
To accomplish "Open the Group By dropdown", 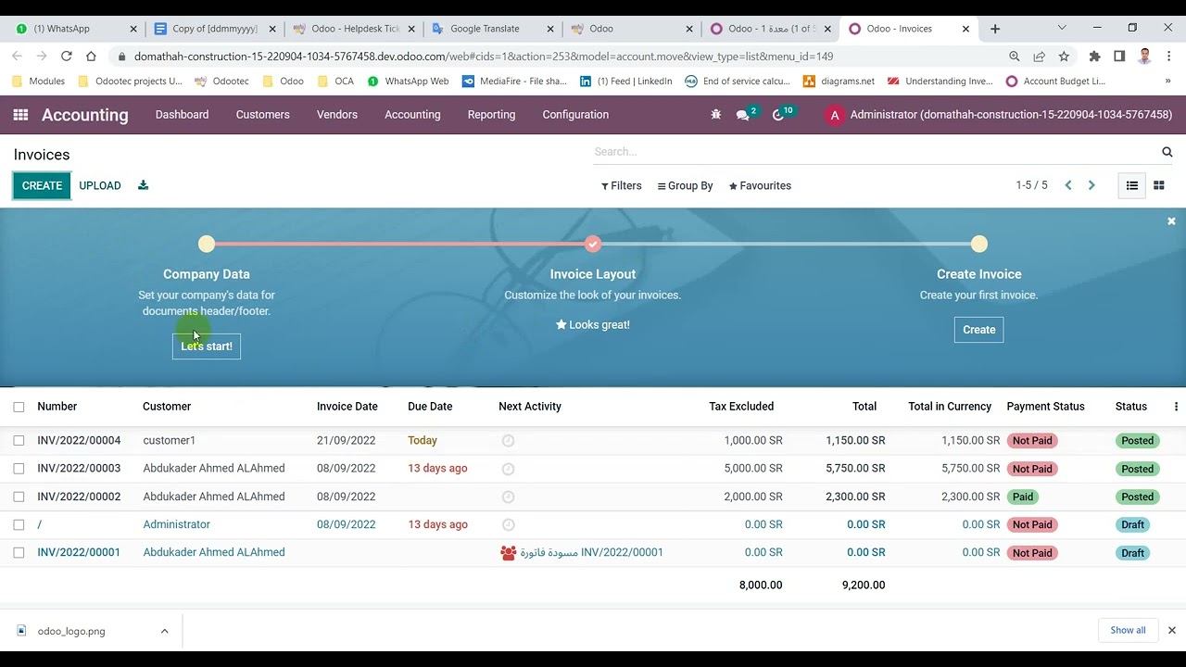I will (x=685, y=185).
